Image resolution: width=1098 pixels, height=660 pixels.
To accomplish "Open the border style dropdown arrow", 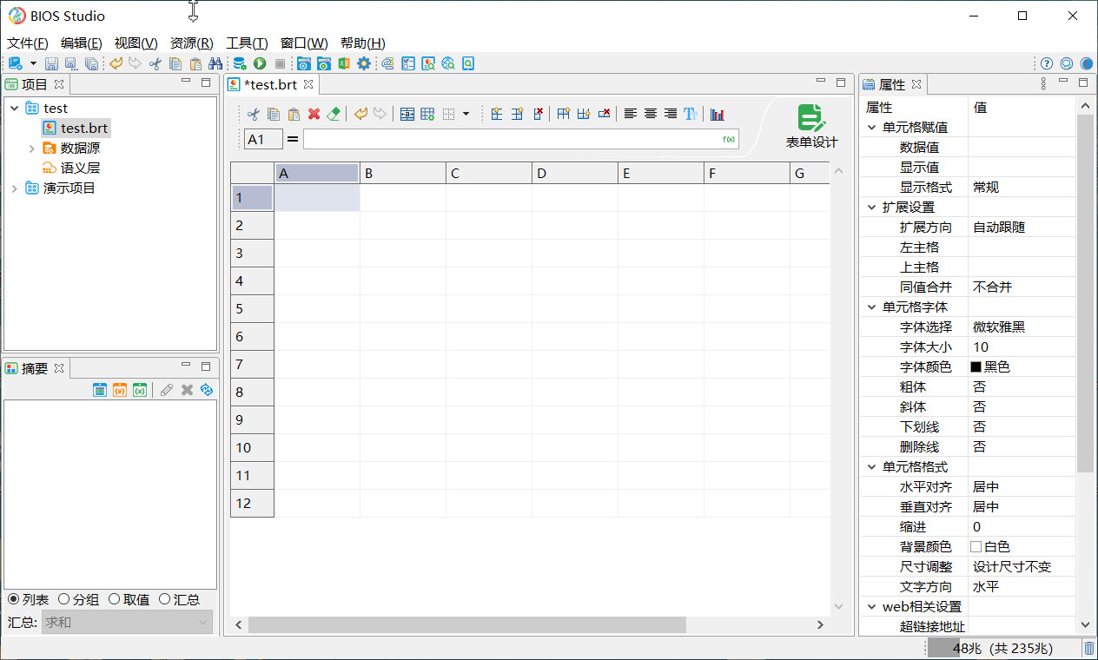I will tap(466, 114).
